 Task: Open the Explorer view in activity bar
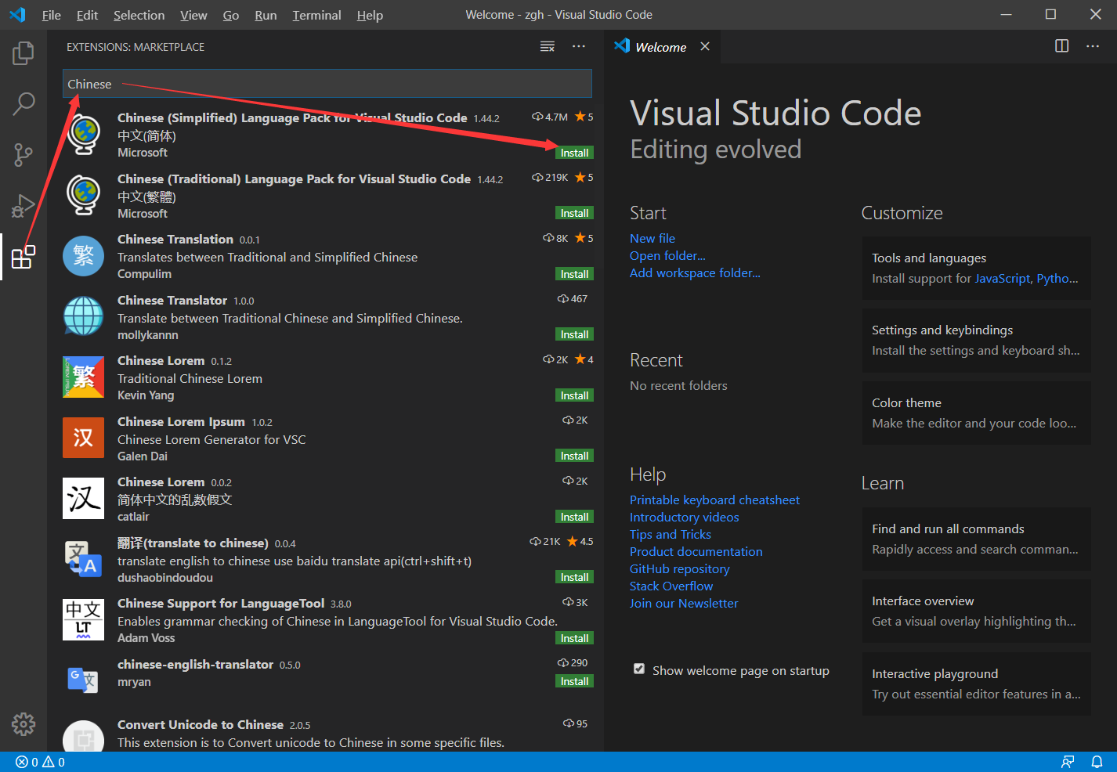pos(23,54)
